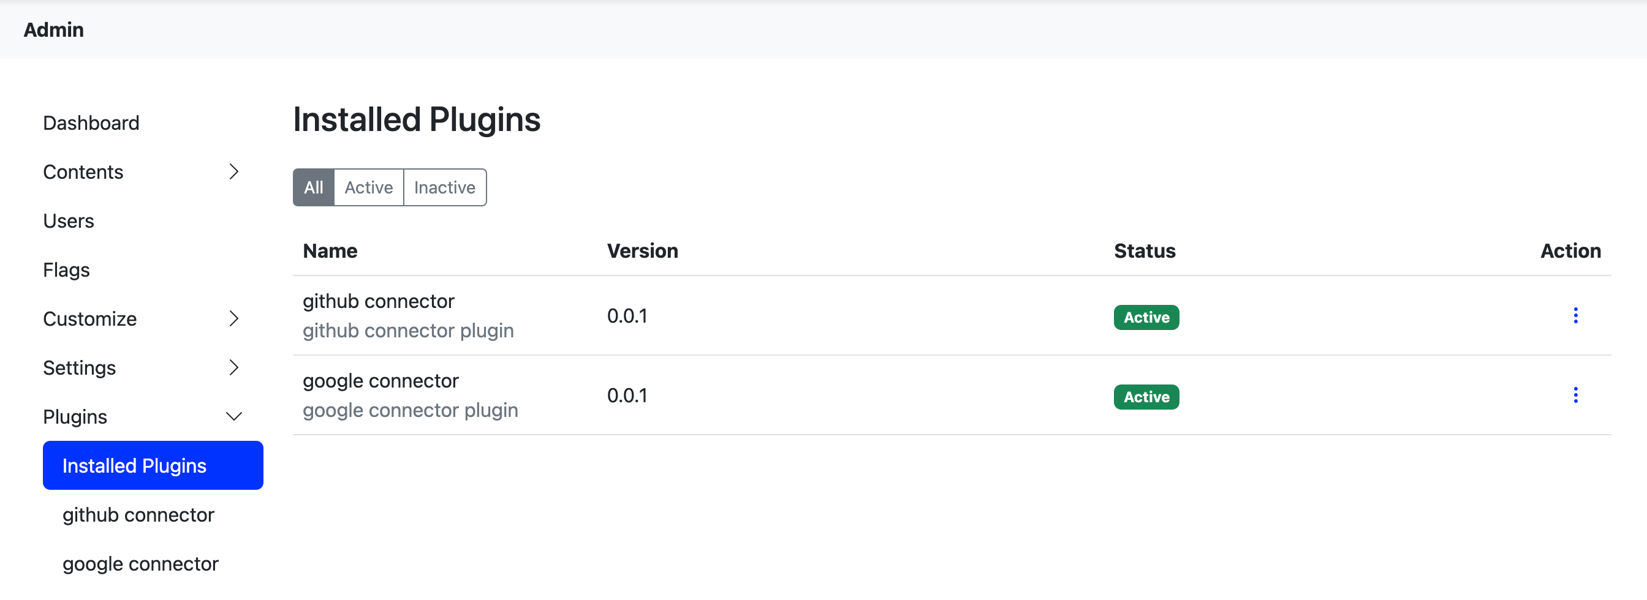Open actions menu for google connector row
1647x600 pixels.
point(1576,395)
